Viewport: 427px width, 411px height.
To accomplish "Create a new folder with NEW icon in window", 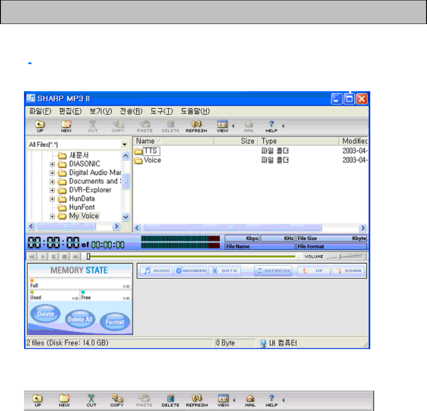I will [66, 126].
